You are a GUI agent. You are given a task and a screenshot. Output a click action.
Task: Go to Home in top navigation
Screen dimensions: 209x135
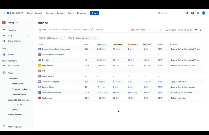pos(30,13)
